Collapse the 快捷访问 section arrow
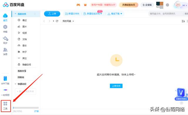Image resolution: width=188 pixels, height=115 pixels. (x=15, y=84)
